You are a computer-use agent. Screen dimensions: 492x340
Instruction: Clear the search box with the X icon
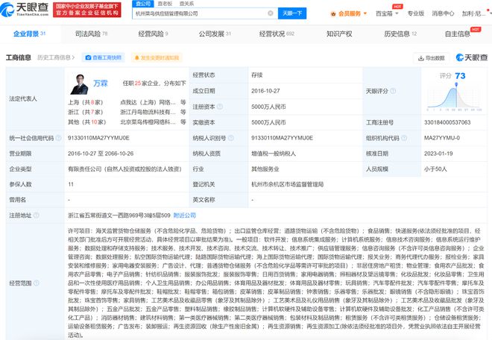[x=271, y=13]
